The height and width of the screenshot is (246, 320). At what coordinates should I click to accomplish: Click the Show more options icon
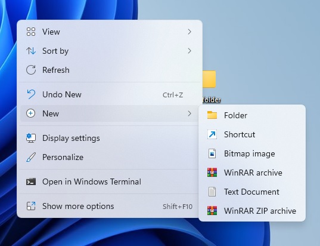[31, 206]
